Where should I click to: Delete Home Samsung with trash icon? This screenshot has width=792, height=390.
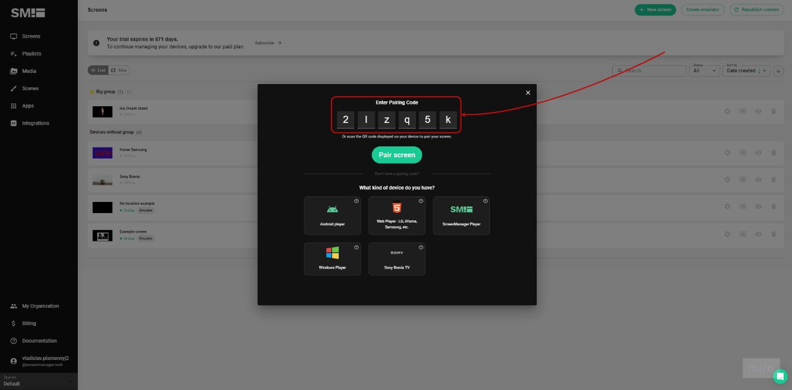click(774, 152)
